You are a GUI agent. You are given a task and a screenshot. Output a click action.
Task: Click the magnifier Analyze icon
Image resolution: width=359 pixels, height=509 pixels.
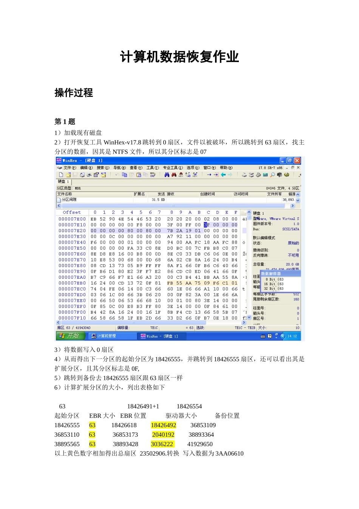pos(272,175)
